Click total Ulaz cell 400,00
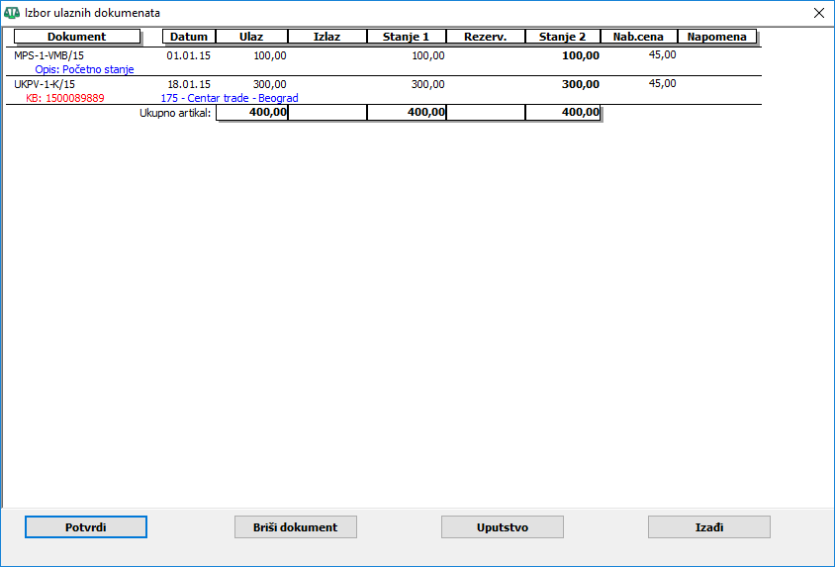Image resolution: width=835 pixels, height=567 pixels. [252, 113]
